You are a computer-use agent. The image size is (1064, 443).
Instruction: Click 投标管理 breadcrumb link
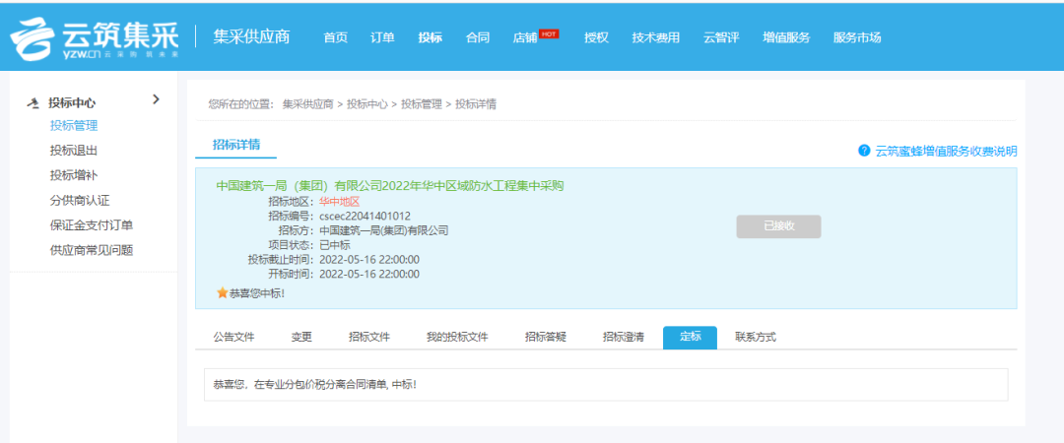point(422,104)
